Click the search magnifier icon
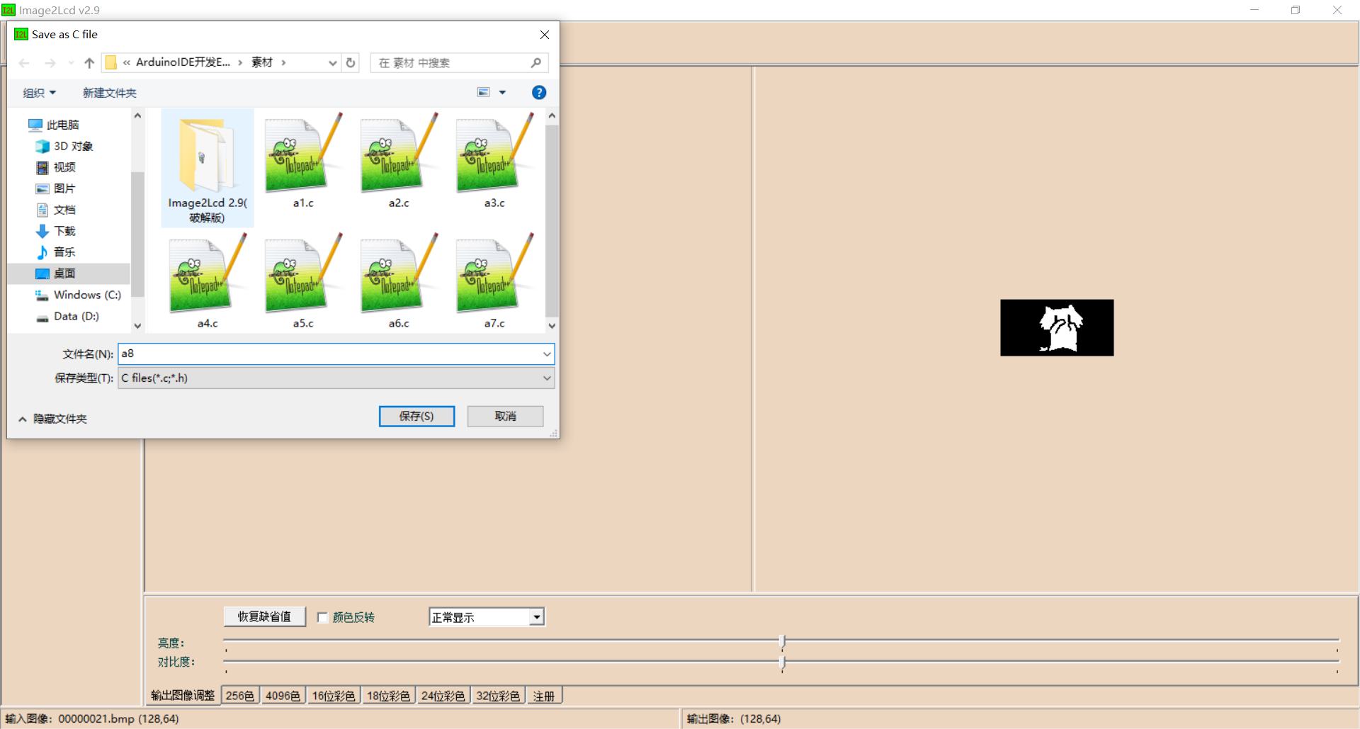Viewport: 1360px width, 729px height. [x=536, y=63]
